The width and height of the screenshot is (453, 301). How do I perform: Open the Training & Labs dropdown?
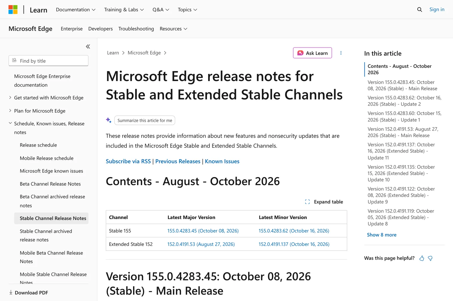[124, 10]
